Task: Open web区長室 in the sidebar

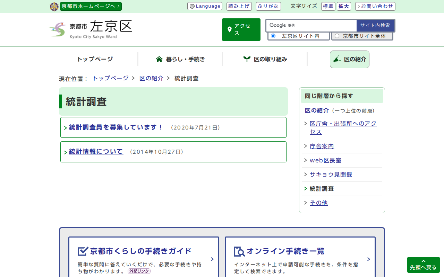Action: [x=325, y=160]
